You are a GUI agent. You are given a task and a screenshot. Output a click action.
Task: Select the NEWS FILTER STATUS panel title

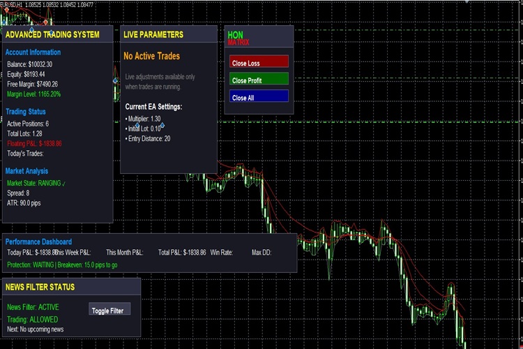40,287
